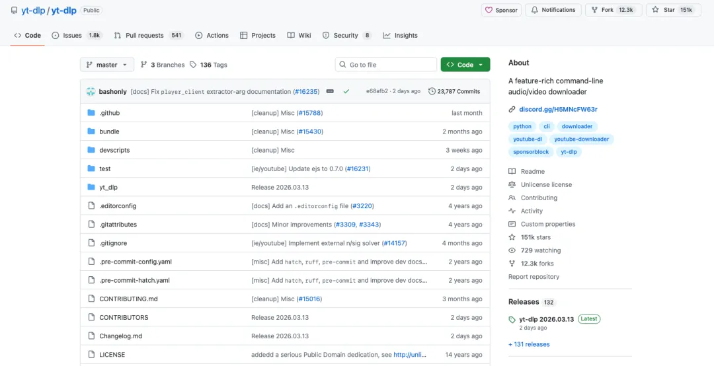Open the 23,787 Commits history
The height and width of the screenshot is (366, 714).
454,91
